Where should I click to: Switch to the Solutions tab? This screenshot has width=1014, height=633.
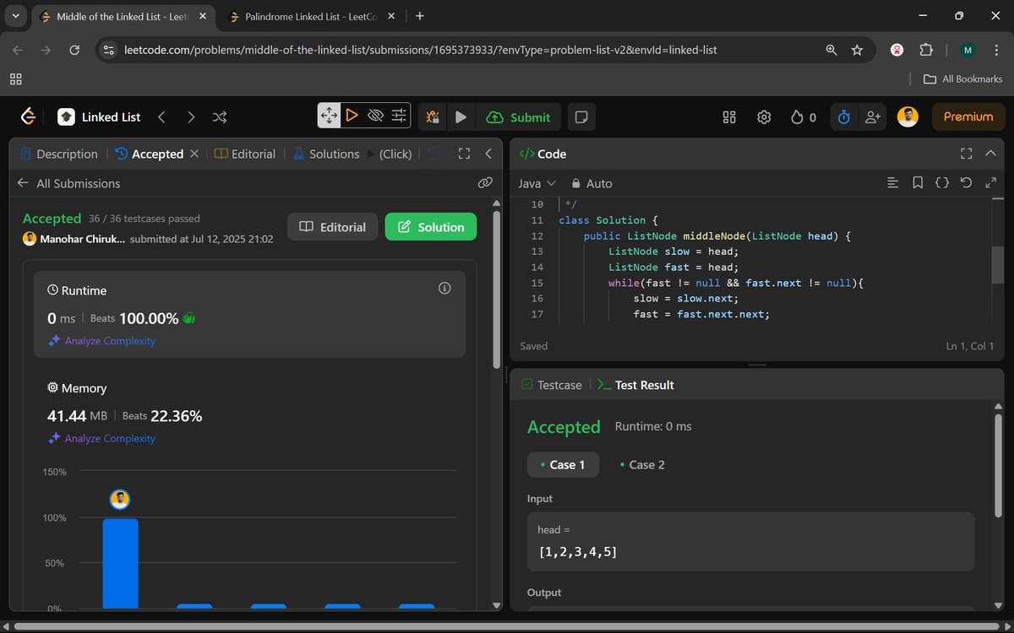pyautogui.click(x=326, y=154)
